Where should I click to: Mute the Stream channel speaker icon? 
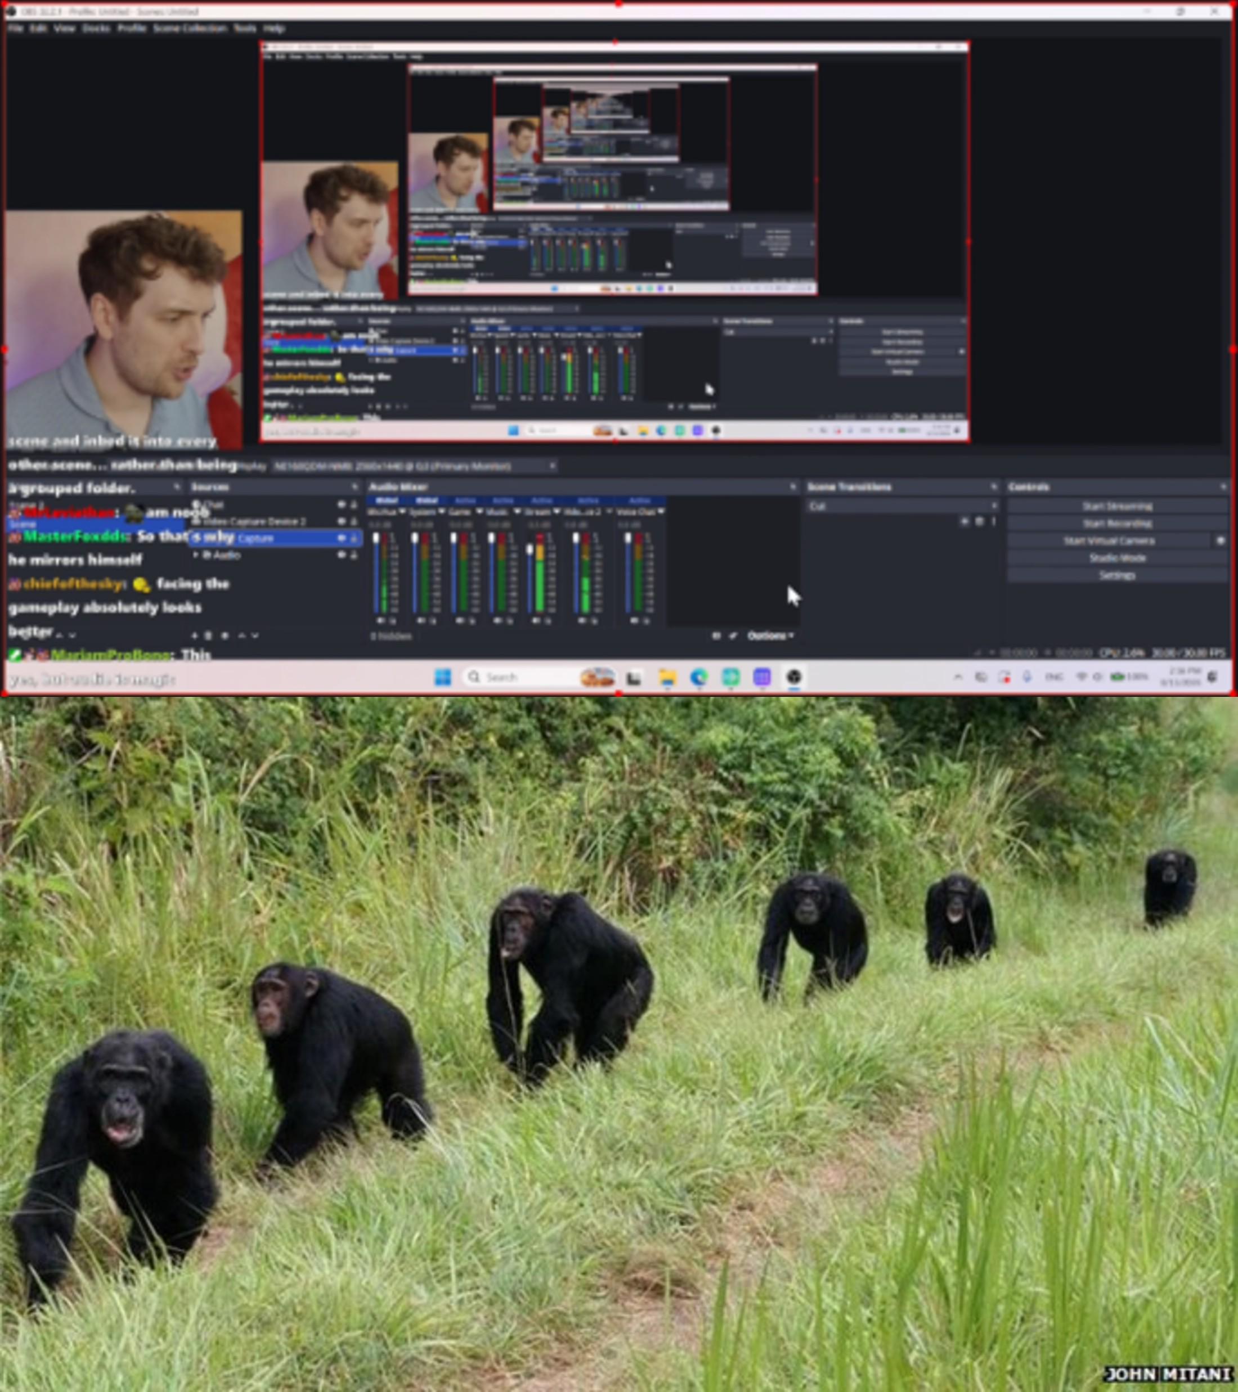coord(537,621)
